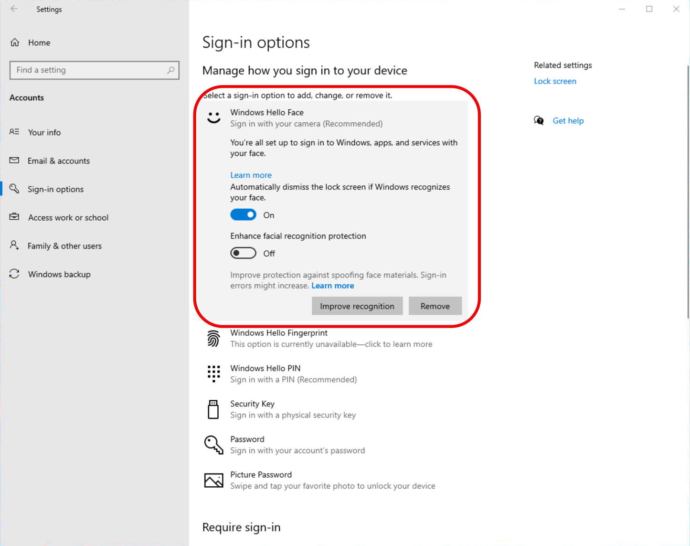The height and width of the screenshot is (546, 690).
Task: Click the Picture Password image icon
Action: coord(213,480)
